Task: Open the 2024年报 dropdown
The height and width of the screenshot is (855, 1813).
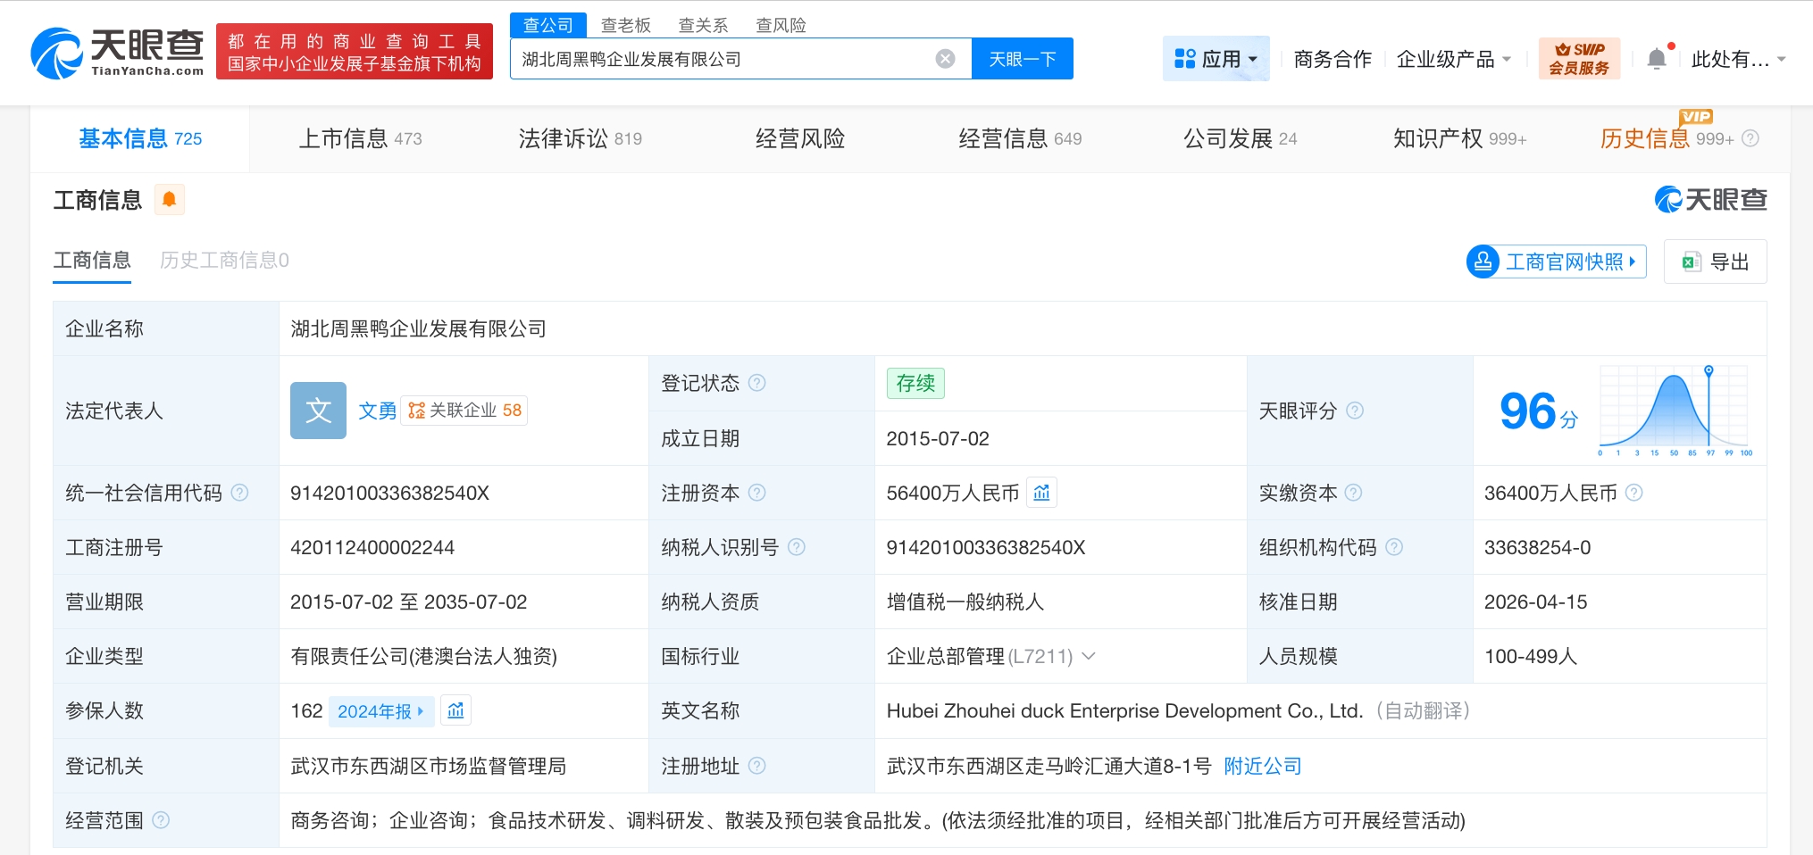Action: tap(382, 710)
